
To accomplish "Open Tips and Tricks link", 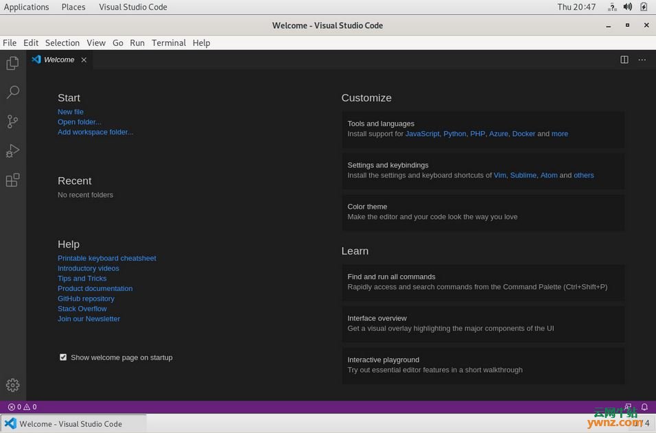I will [x=82, y=278].
